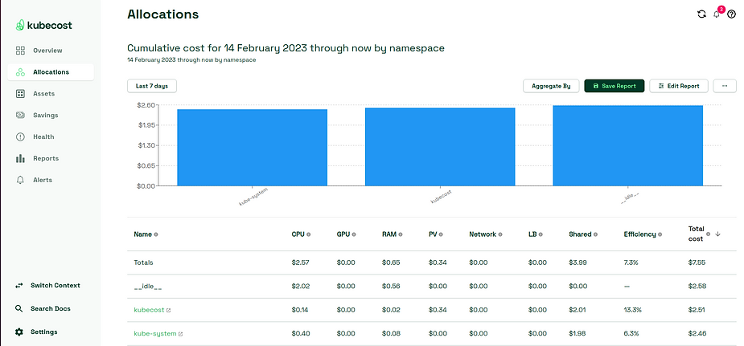Click the Search Docs magnifier icon

click(x=19, y=308)
